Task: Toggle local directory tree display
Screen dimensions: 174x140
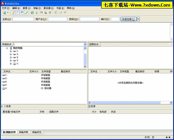Action: tap(18, 13)
